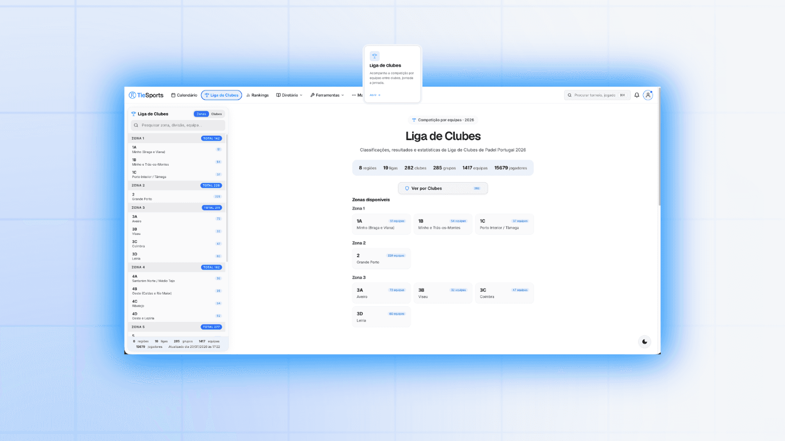Click the sidebar zone search field
The height and width of the screenshot is (441, 785).
click(178, 125)
